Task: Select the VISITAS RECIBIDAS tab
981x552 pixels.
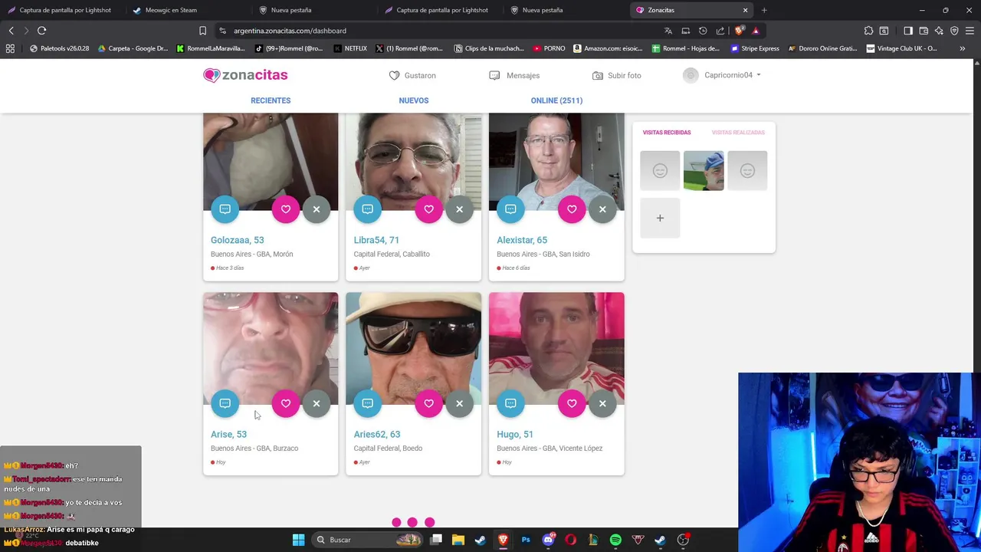Action: pos(667,133)
